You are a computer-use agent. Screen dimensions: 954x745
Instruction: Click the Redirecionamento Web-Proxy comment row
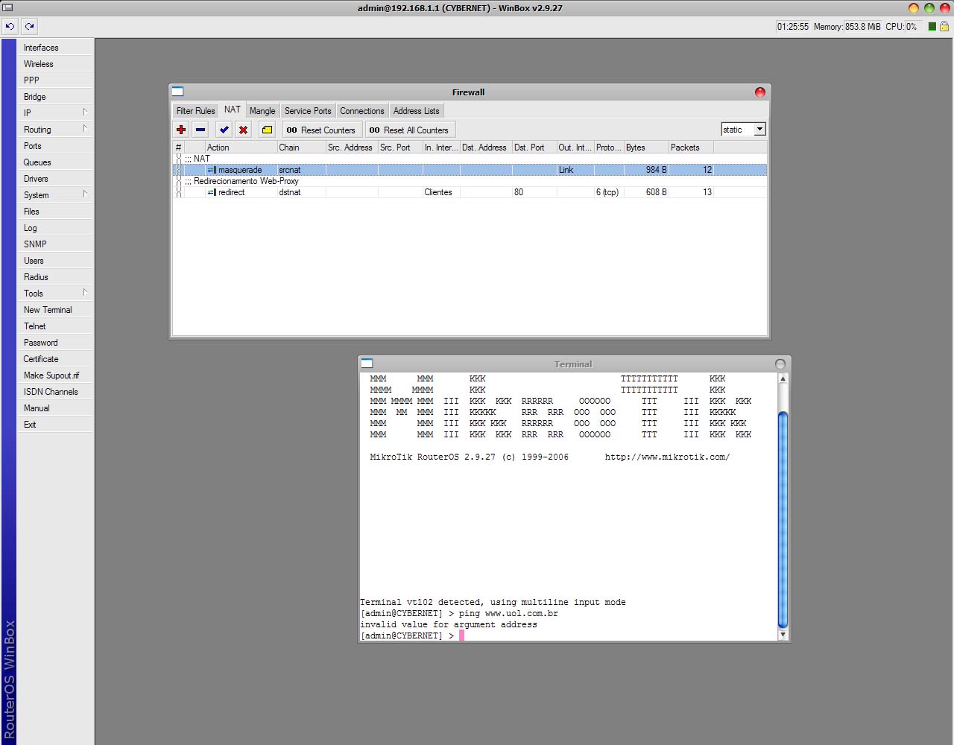(x=470, y=181)
